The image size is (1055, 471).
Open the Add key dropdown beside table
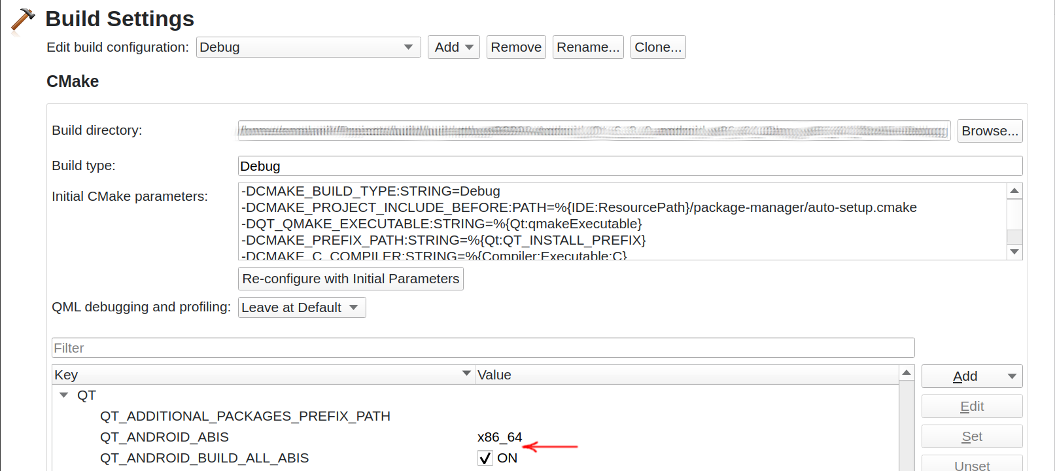971,376
